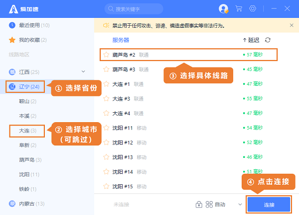The height and width of the screenshot is (215, 299).
Task: Open the settings gear icon
Action: click(x=253, y=8)
